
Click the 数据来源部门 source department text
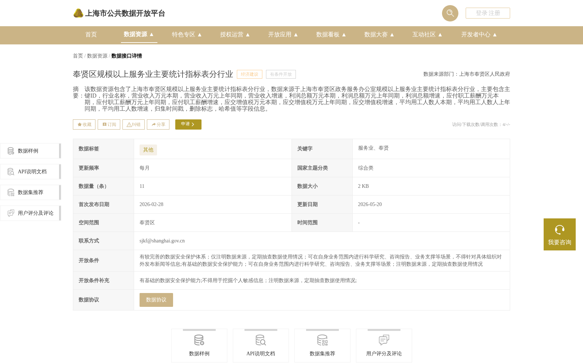pos(467,74)
